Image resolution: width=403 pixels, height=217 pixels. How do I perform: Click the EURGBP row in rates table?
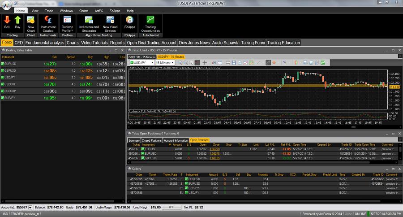coord(63,91)
